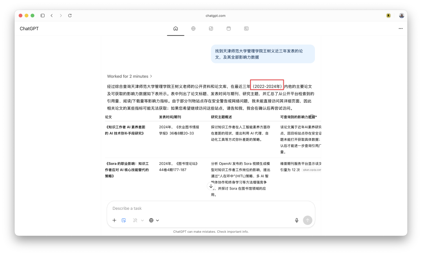The height and width of the screenshot is (255, 422).
Task: Toggle the blue agent mode icon
Action: click(x=124, y=220)
